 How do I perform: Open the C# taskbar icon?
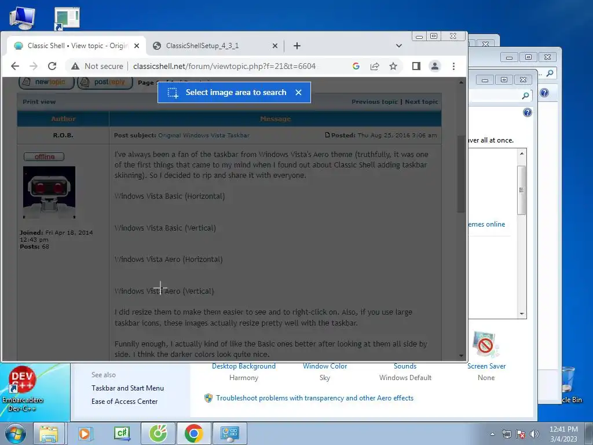[122, 433]
